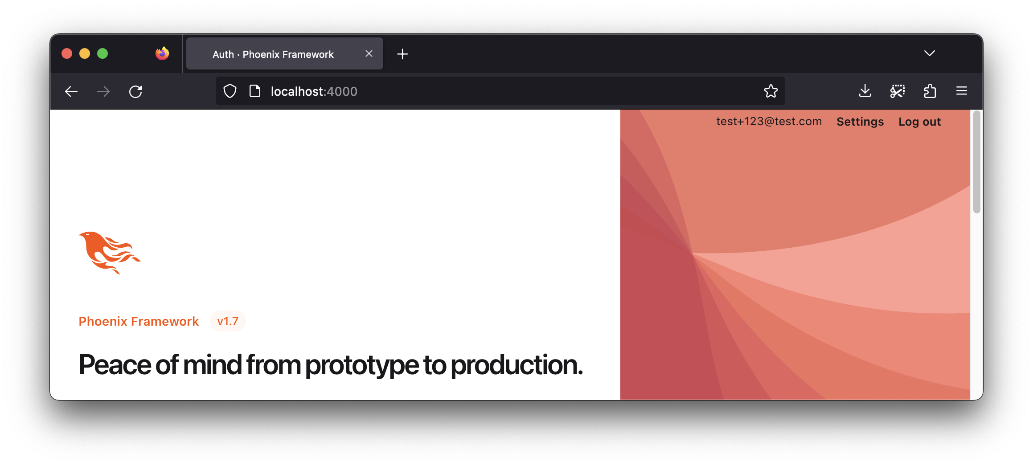Viewport: 1033px width, 466px height.
Task: Click the Firefox logo icon
Action: click(x=162, y=53)
